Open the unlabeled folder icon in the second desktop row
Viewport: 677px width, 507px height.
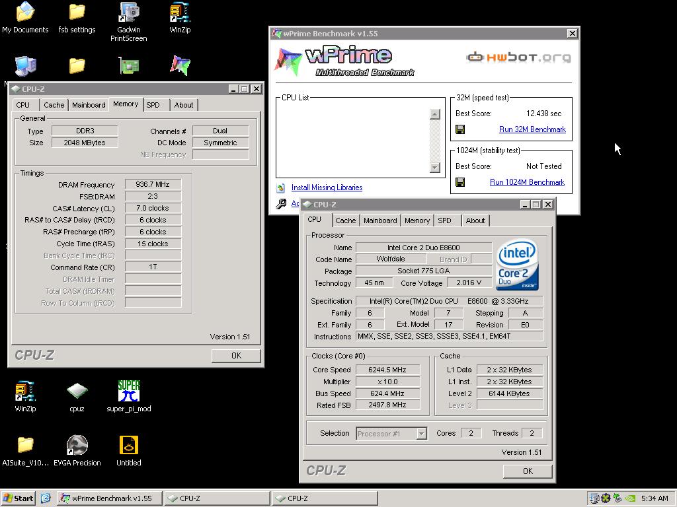click(x=77, y=65)
